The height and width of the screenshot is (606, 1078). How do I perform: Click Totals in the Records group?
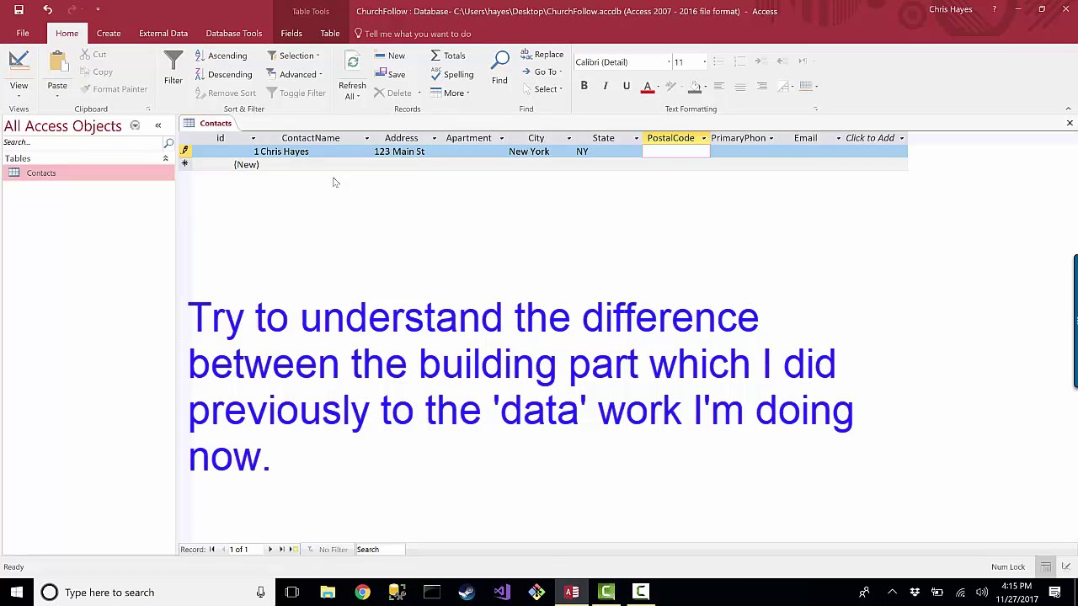pyautogui.click(x=448, y=56)
